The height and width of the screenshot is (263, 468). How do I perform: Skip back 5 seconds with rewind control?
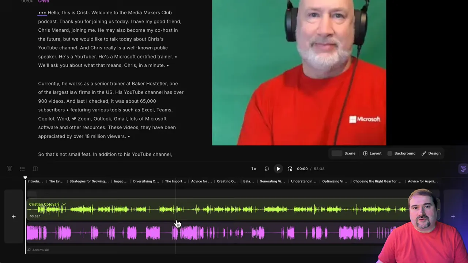point(267,168)
